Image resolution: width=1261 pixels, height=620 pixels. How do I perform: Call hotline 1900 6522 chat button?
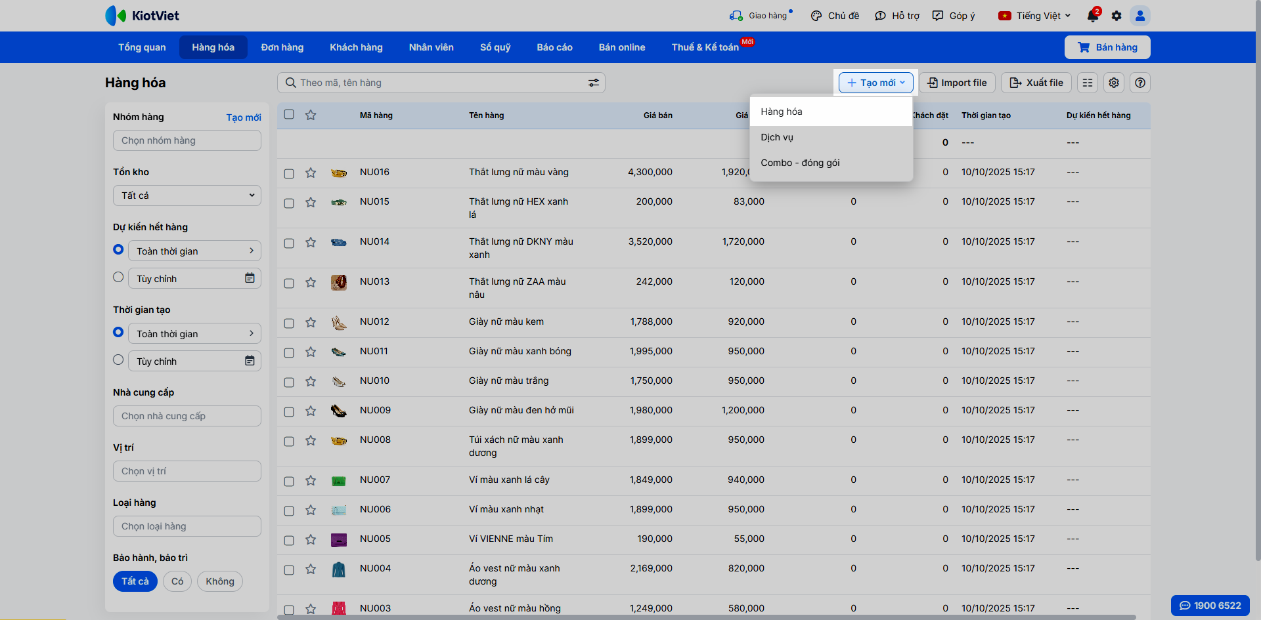coord(1210,606)
